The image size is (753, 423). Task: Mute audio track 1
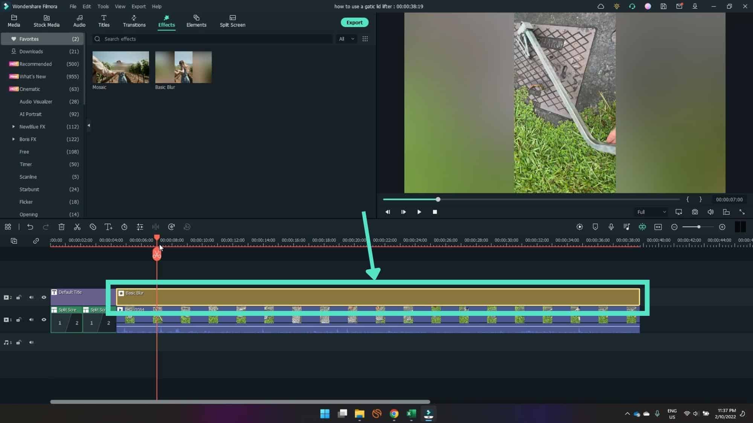tap(31, 343)
